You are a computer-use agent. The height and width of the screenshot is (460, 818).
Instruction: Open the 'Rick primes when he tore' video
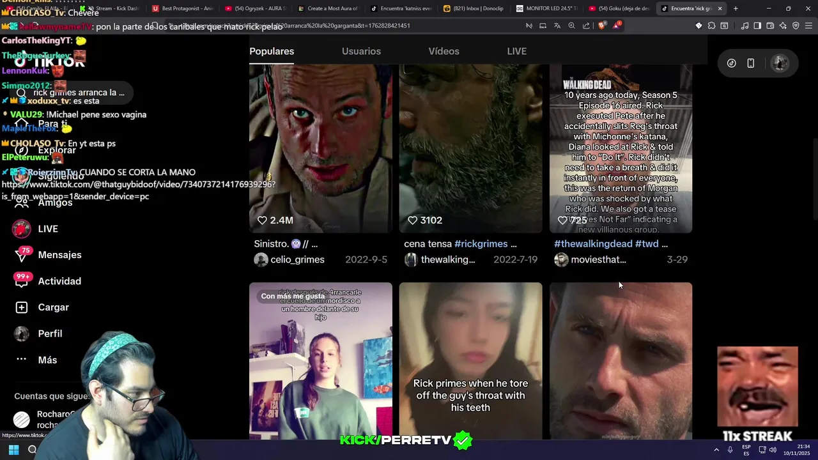point(470,361)
